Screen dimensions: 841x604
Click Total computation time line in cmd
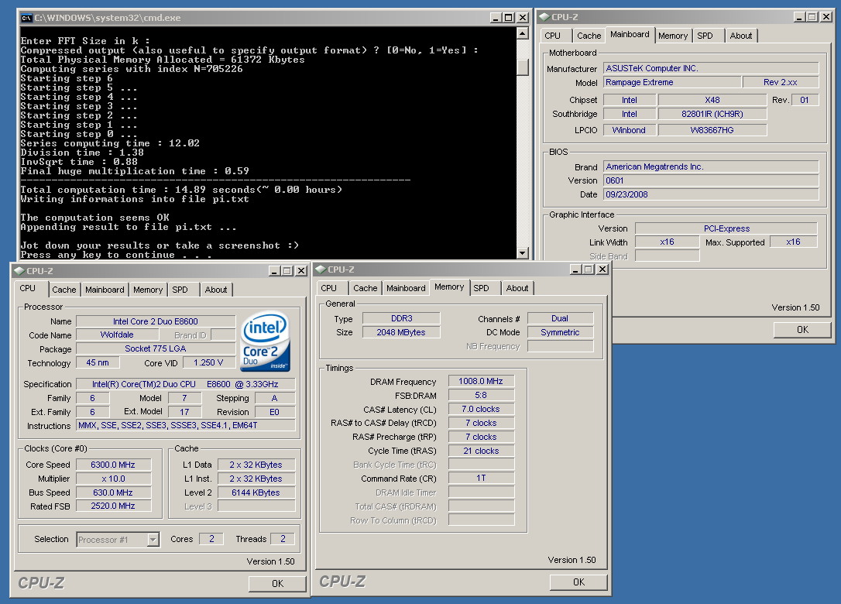[x=181, y=190]
